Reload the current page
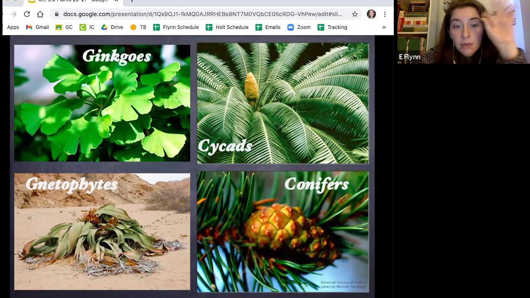Image resolution: width=530 pixels, height=298 pixels. click(27, 14)
